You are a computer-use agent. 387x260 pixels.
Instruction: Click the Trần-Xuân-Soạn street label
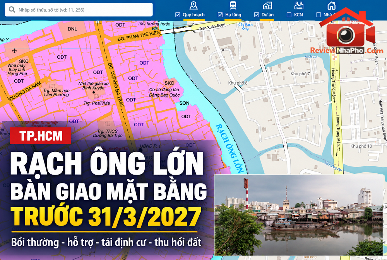(x=212, y=27)
